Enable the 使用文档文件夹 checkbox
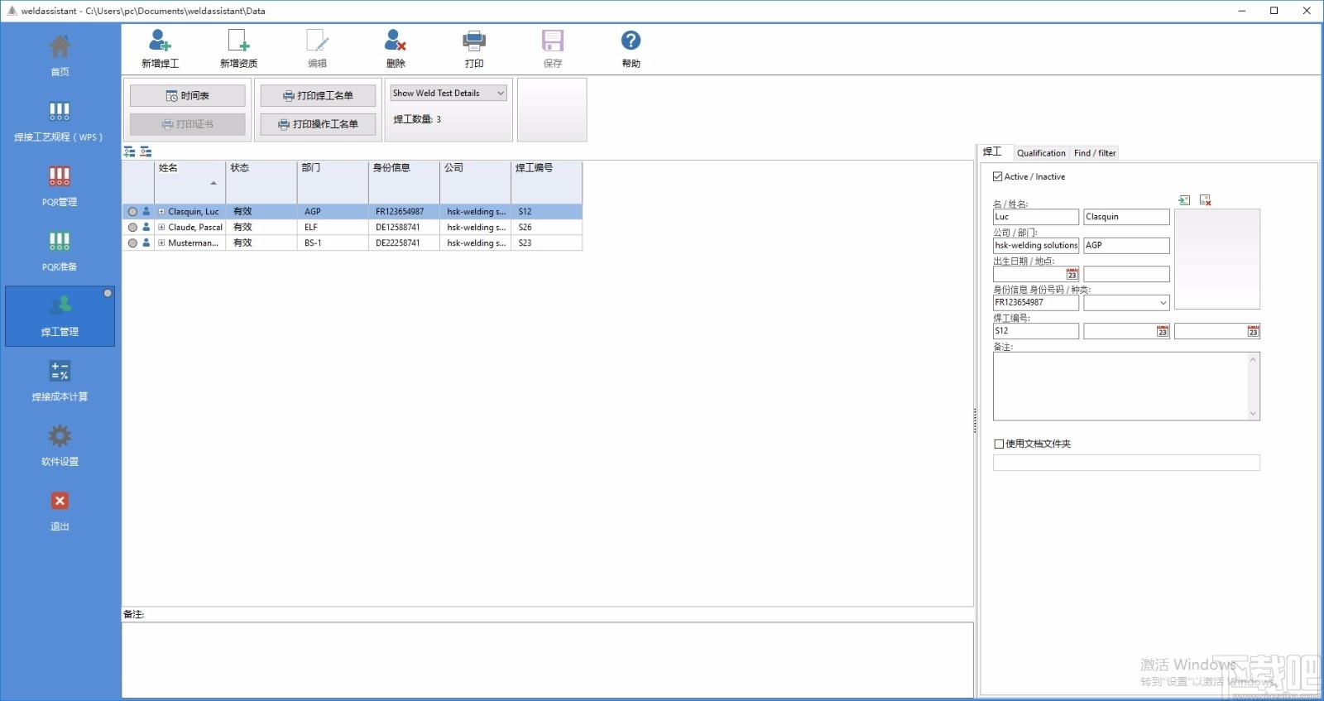This screenshot has height=701, width=1324. point(999,444)
